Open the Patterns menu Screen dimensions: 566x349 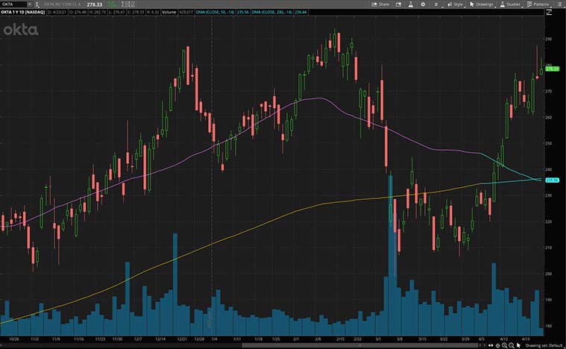point(538,4)
